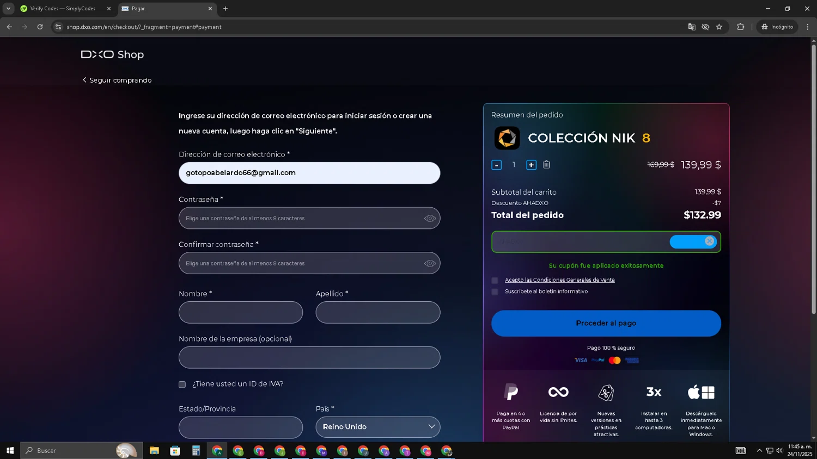817x459 pixels.
Task: Click the volume speaker tray icon
Action: pos(779,450)
